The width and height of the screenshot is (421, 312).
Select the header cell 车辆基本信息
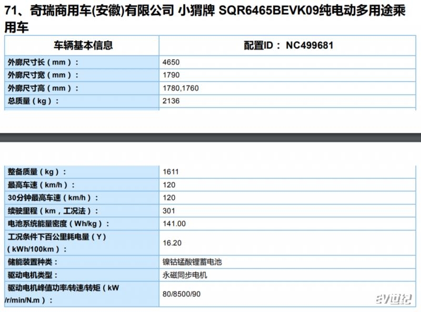click(x=83, y=45)
